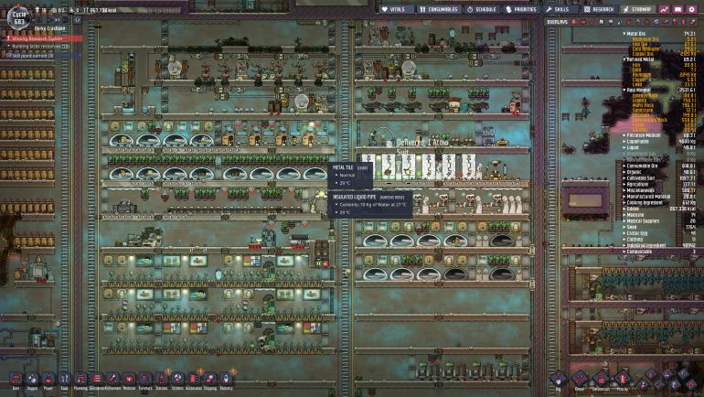Screen dimensions: 704x397
Task: Open the Rocketry build category
Action: pyautogui.click(x=226, y=380)
